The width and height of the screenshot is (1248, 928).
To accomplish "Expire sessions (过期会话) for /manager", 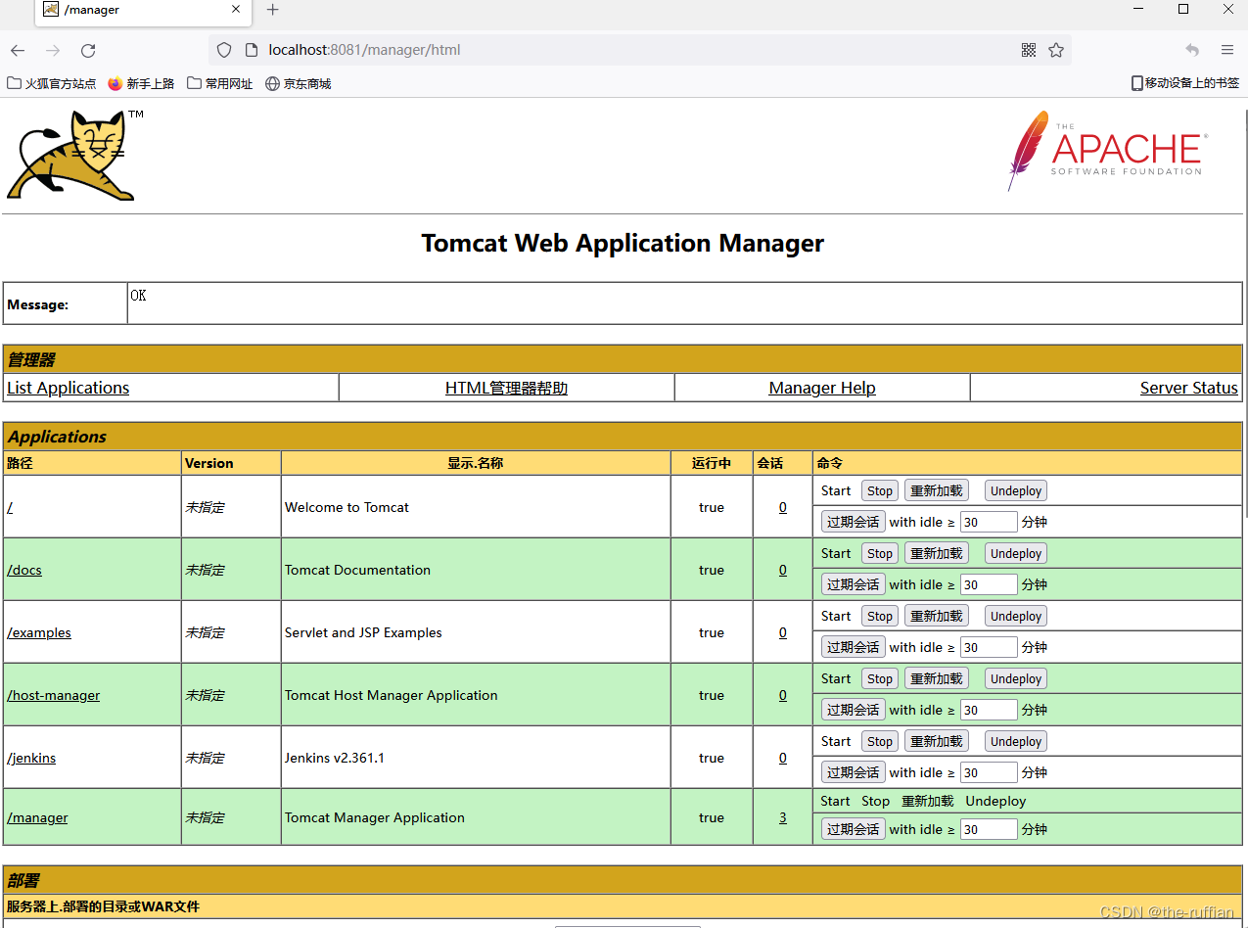I will [854, 829].
